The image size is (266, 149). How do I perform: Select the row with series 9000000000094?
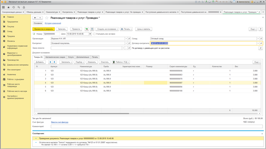[147, 87]
